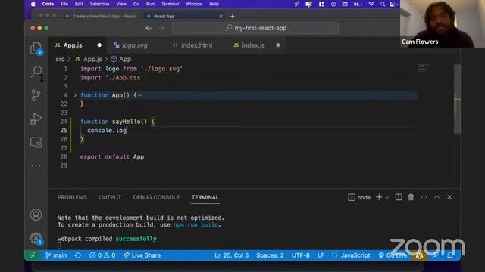Go forward with the navigation arrow
The width and height of the screenshot is (485, 272).
click(161, 28)
